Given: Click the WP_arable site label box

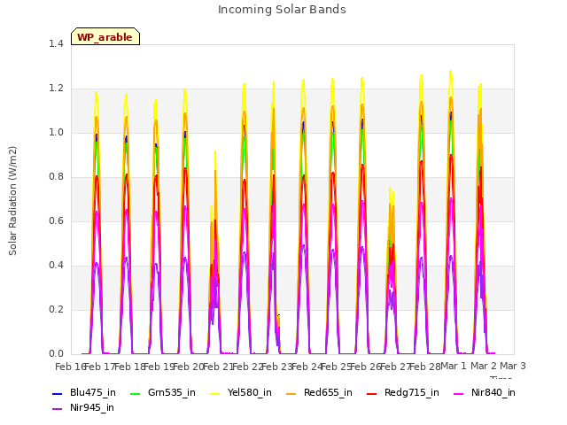Looking at the screenshot, I should click(x=105, y=36).
